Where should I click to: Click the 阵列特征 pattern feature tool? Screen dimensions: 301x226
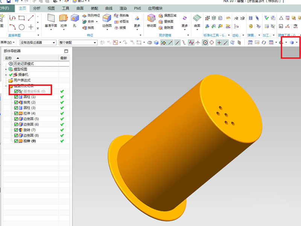(x=91, y=15)
